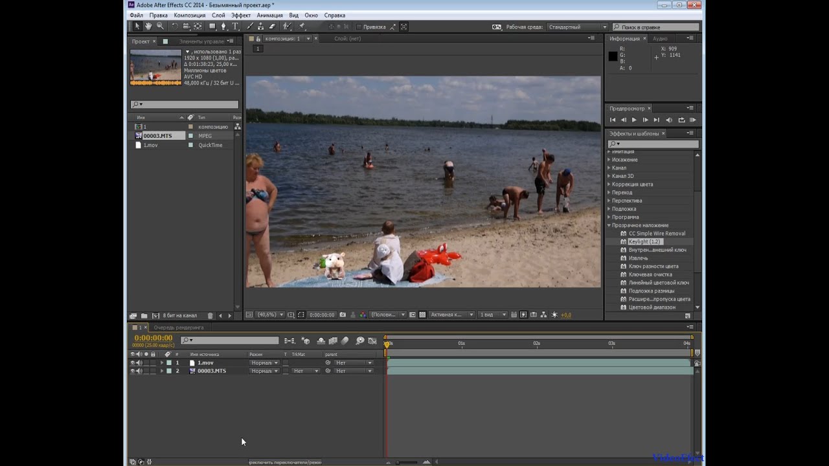829x466 pixels.
Task: Enable the Привязка snapping checkbox
Action: coord(359,27)
